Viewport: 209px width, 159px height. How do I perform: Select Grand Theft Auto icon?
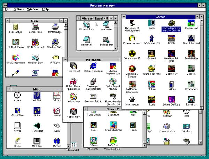[152, 70]
